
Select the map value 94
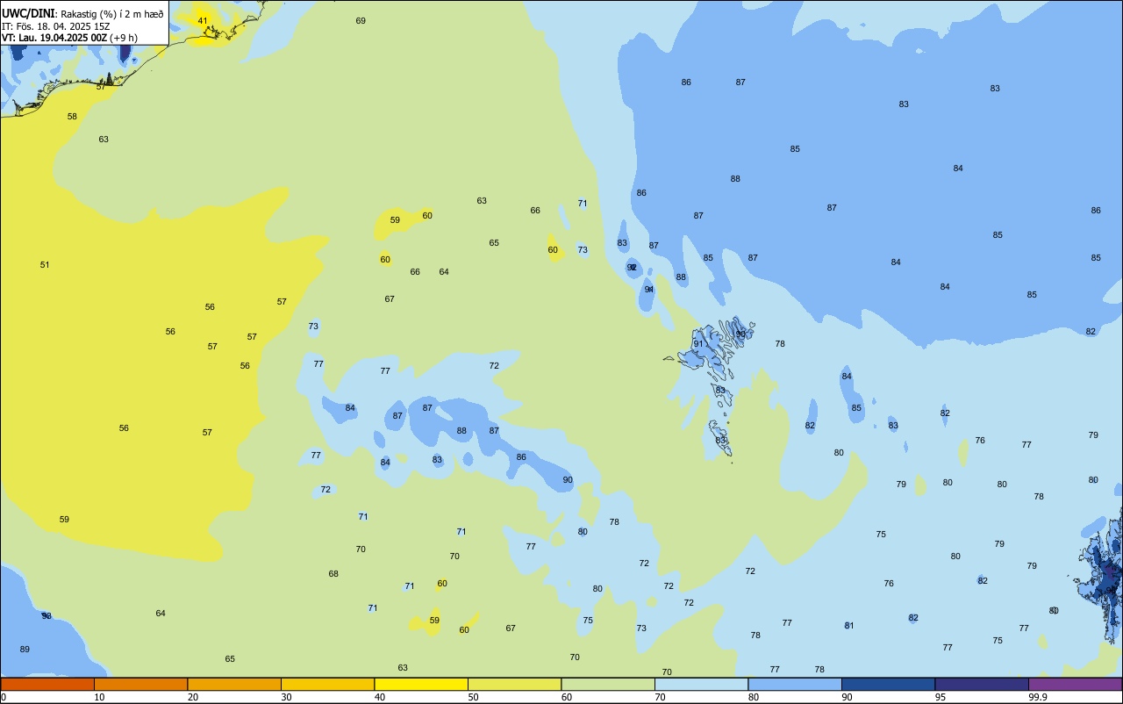(x=649, y=289)
